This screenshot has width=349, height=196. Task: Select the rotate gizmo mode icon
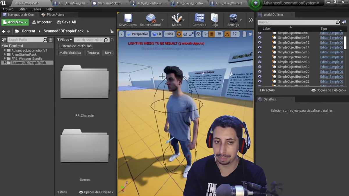(185, 34)
